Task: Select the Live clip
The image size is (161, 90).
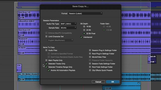Action: pos(19,68)
